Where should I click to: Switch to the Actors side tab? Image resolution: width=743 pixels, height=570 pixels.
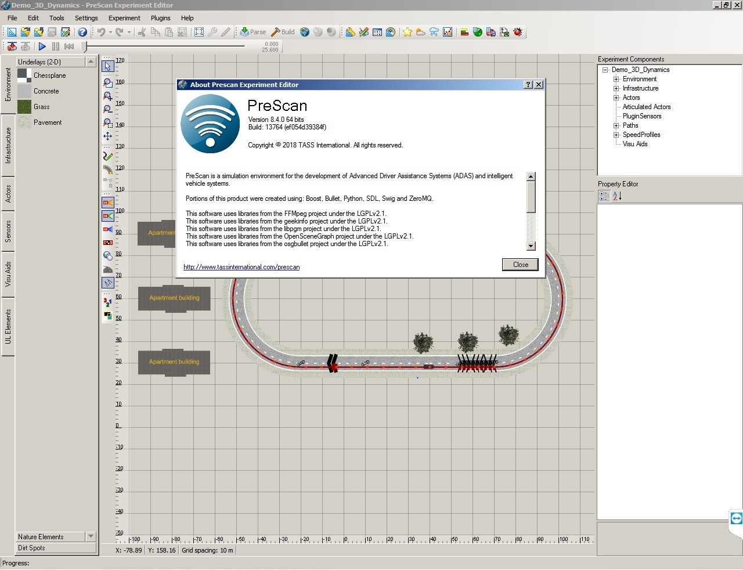[x=8, y=194]
